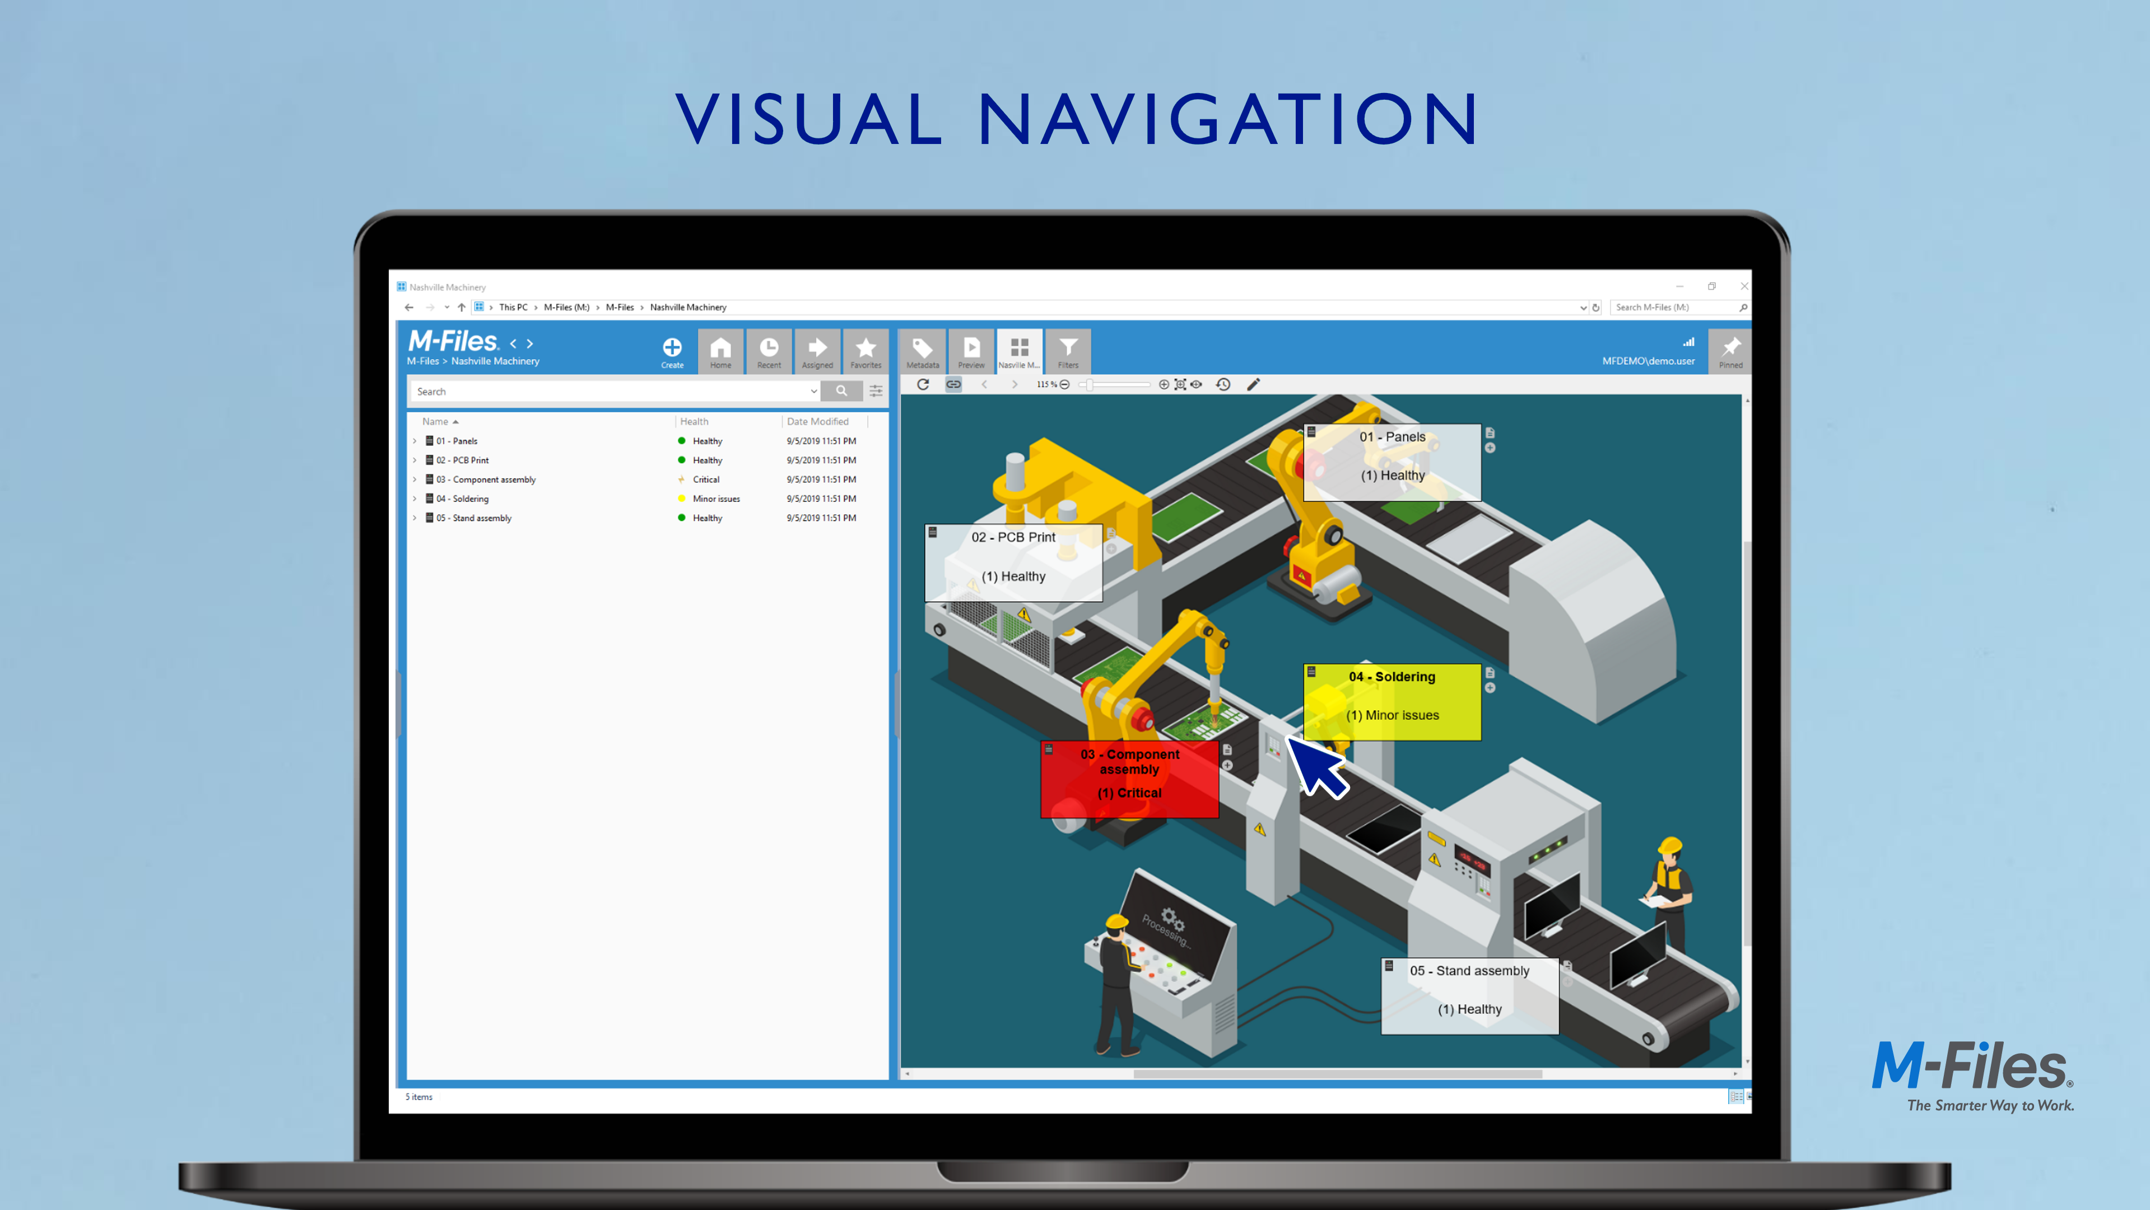Click the 04 - Soldering yellow box

[1392, 701]
